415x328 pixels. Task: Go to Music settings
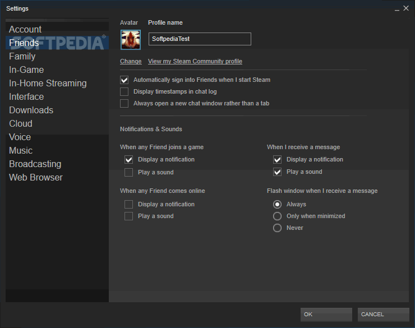point(57,150)
